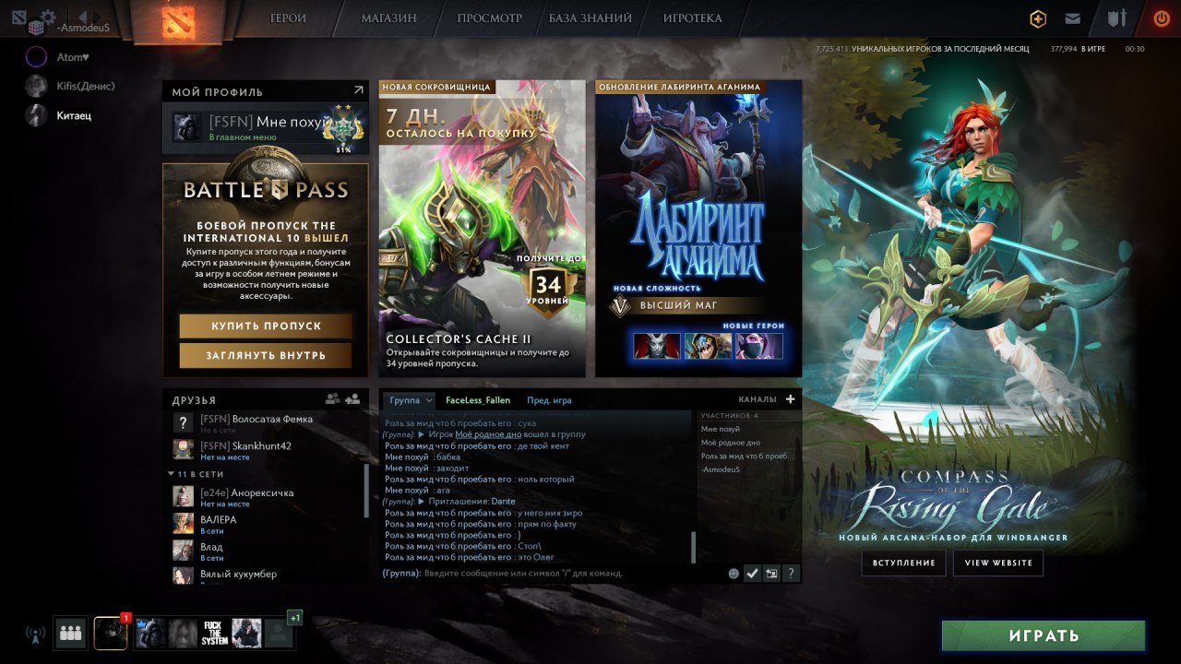Expand the Игрок Моё родное дно message arrow
The height and width of the screenshot is (664, 1181).
pyautogui.click(x=421, y=434)
